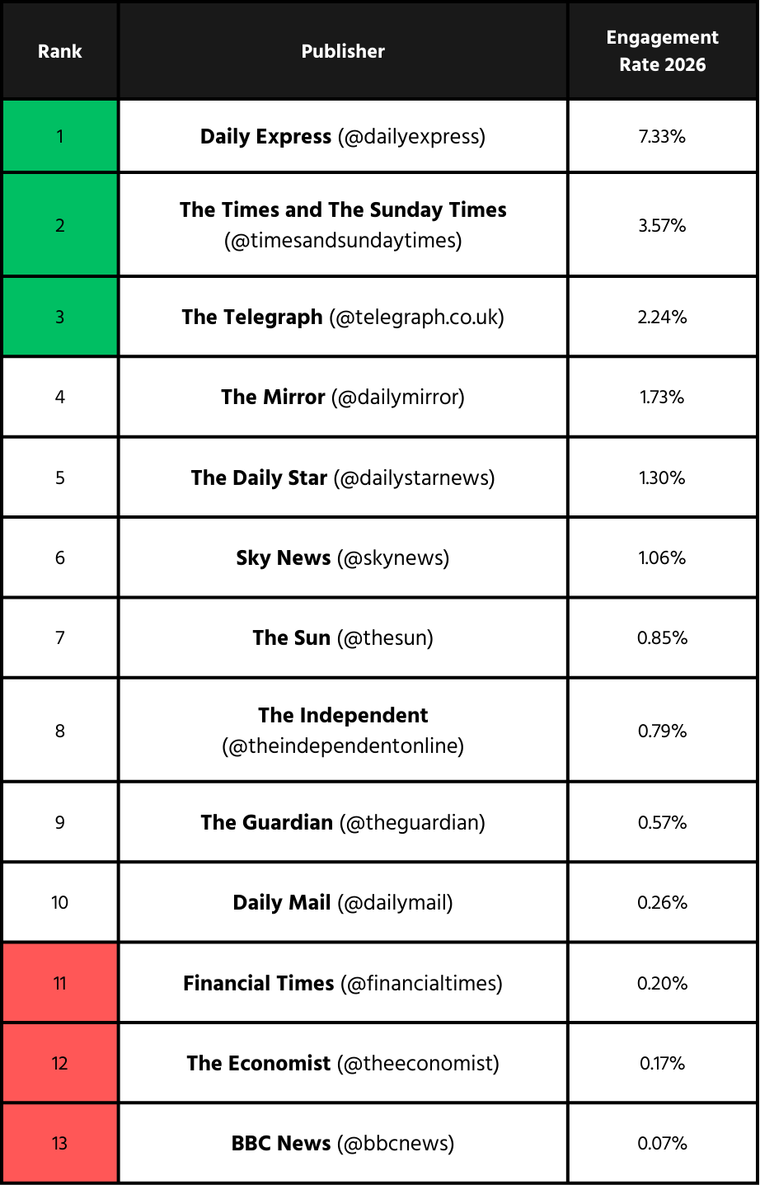The width and height of the screenshot is (760, 1185).
Task: Click the Publisher column header
Action: (x=343, y=51)
